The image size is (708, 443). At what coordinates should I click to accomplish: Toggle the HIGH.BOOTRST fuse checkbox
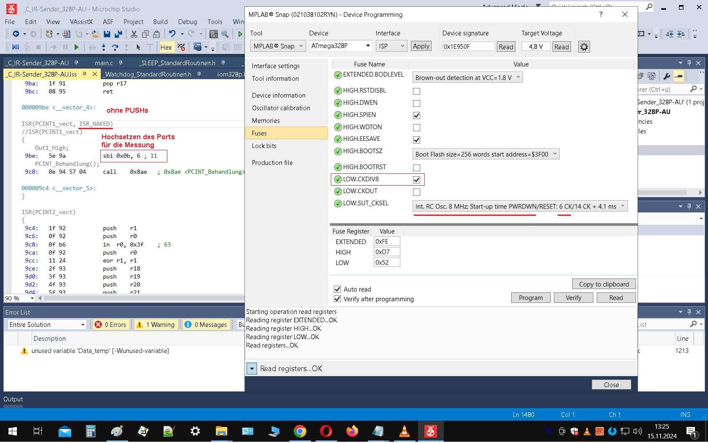(x=416, y=168)
